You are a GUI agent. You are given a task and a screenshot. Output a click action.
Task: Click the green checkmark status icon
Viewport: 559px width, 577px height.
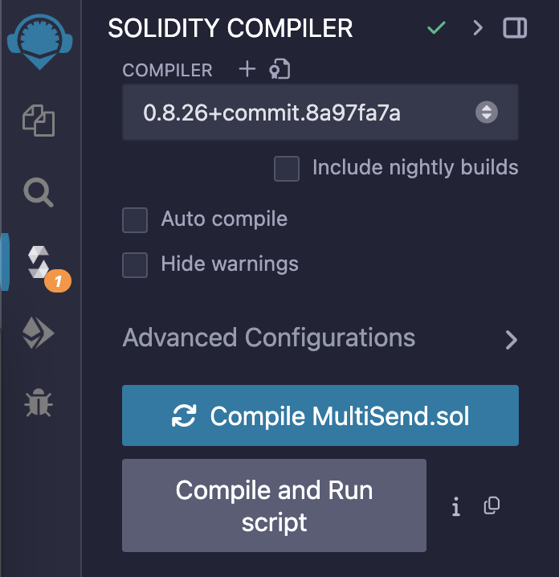[436, 29]
